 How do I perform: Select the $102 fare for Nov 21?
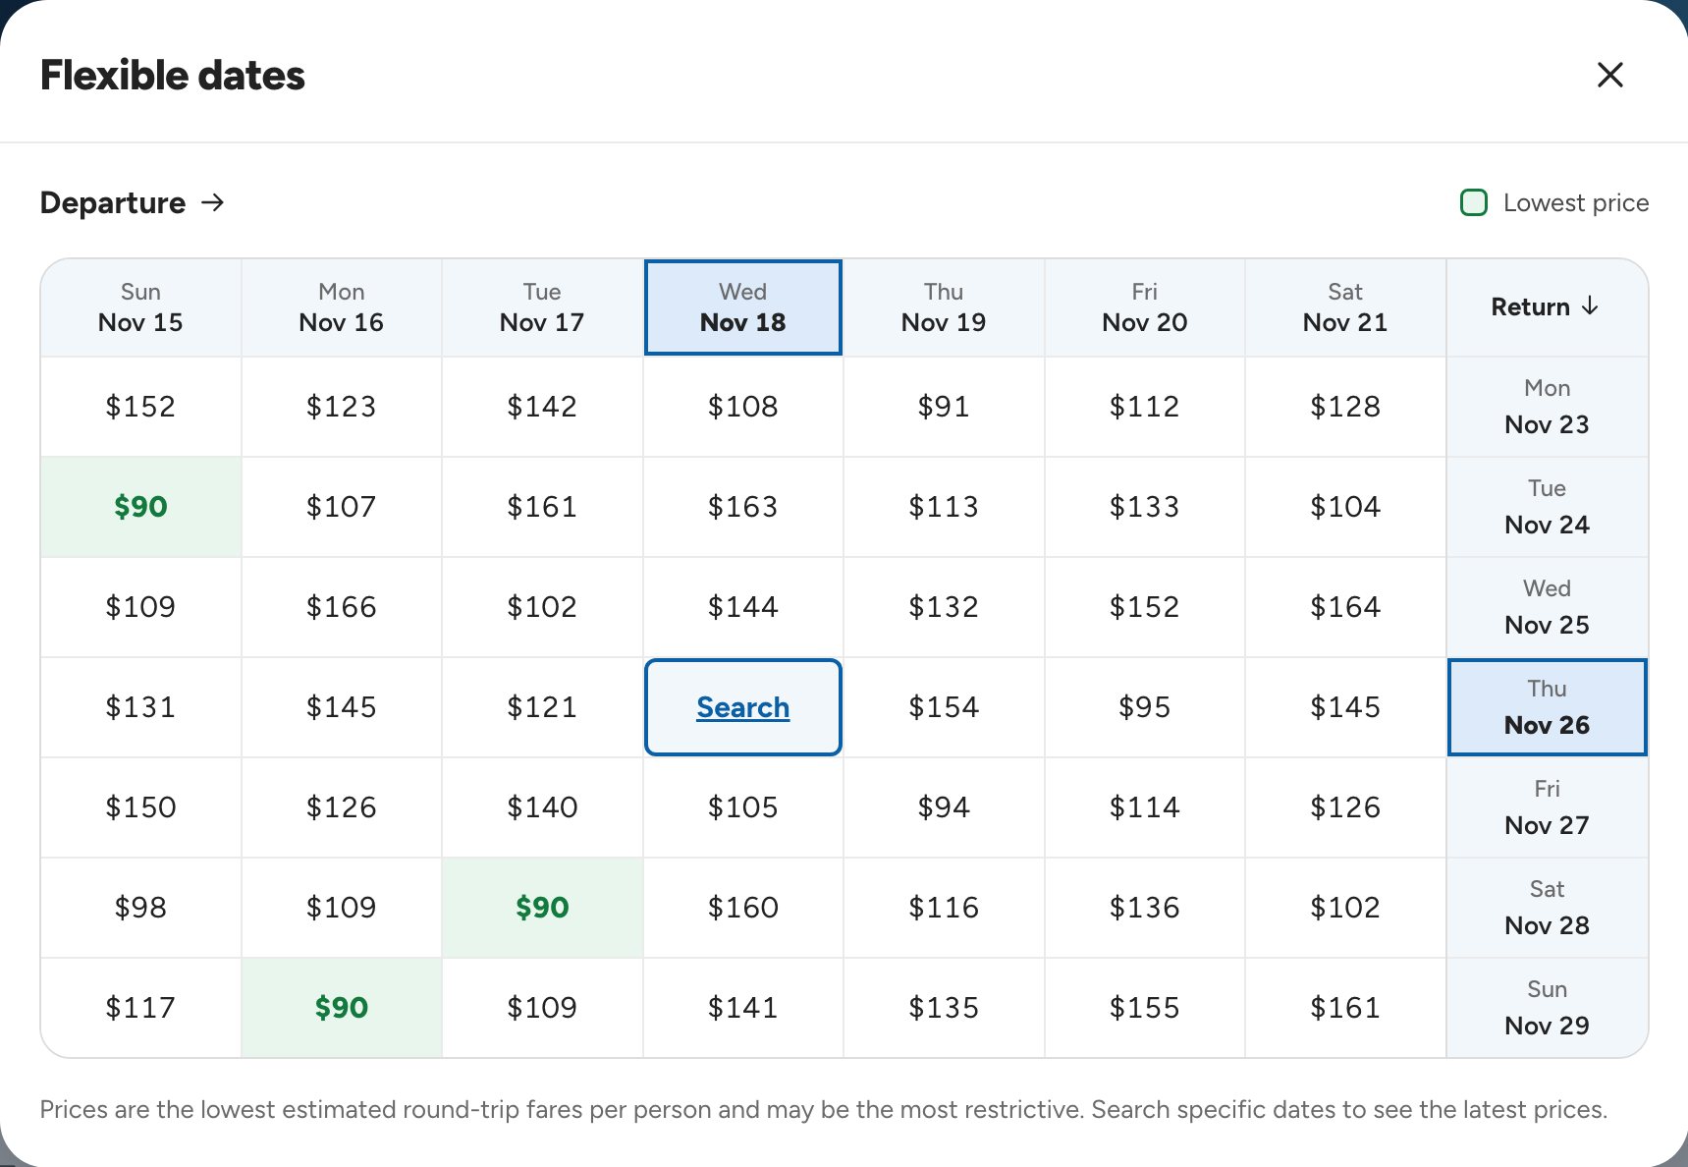[1345, 908]
